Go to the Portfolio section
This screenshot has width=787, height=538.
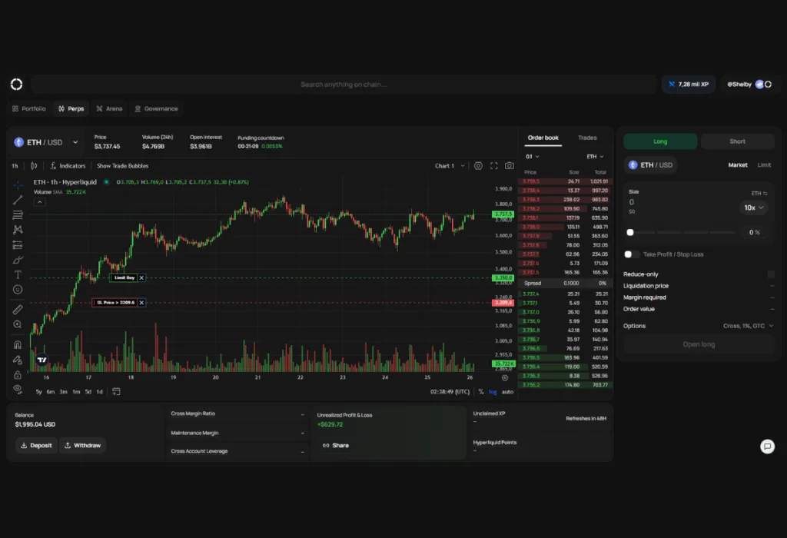tap(31, 108)
